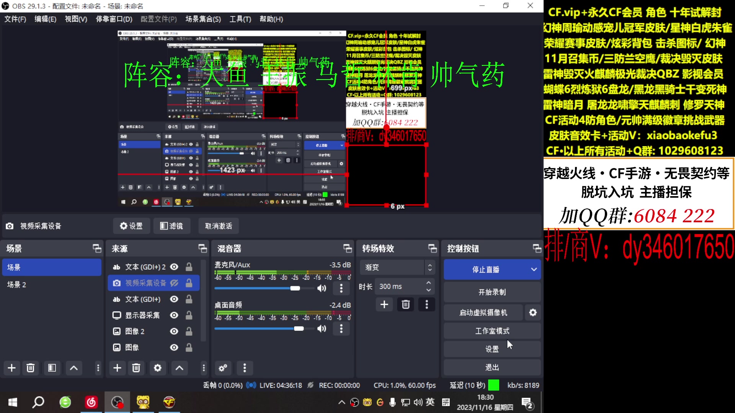
Task: Click 退出 button
Action: (492, 367)
